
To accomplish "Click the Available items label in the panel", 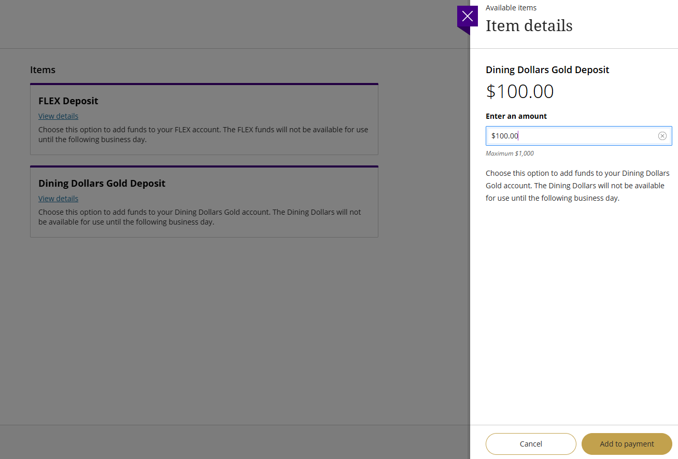I will (x=511, y=8).
